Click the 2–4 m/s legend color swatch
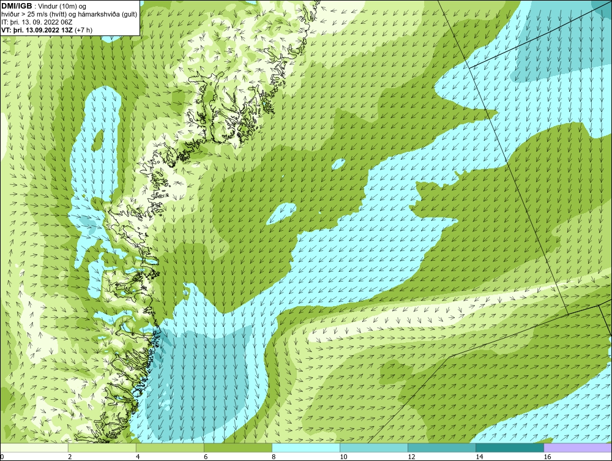612x461 pixels. pos(102,448)
